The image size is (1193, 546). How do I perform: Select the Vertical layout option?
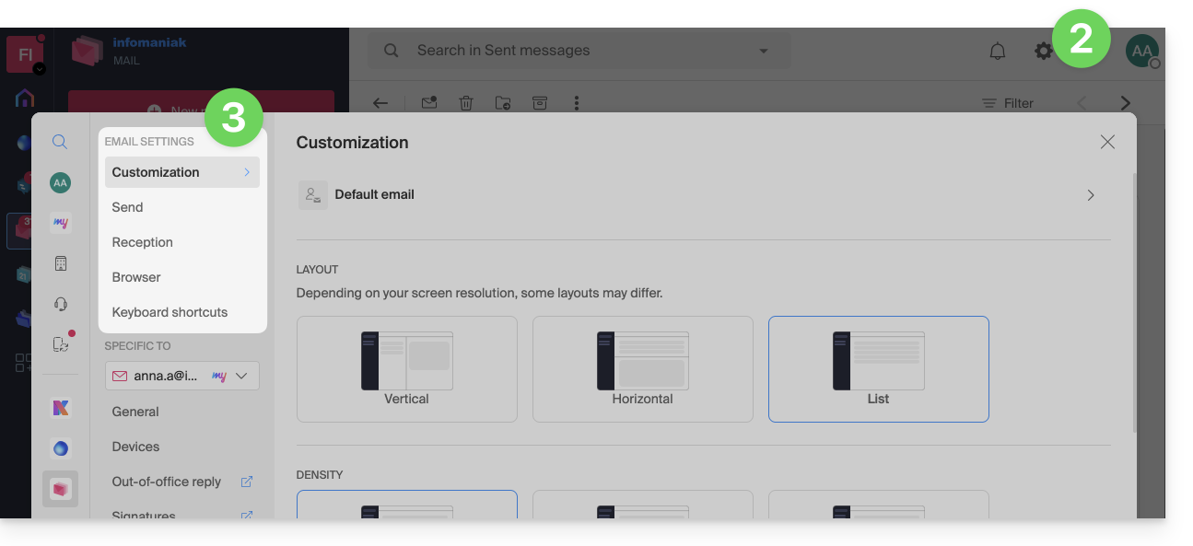pos(406,368)
